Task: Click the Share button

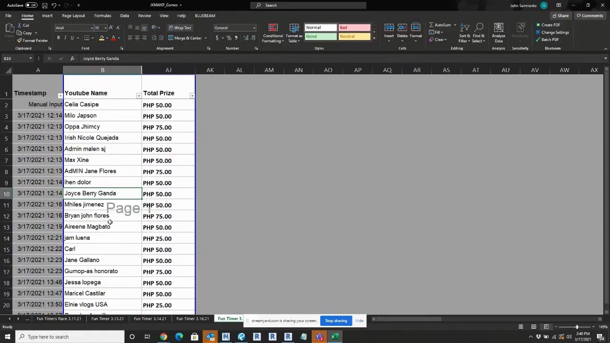Action: coord(560,16)
